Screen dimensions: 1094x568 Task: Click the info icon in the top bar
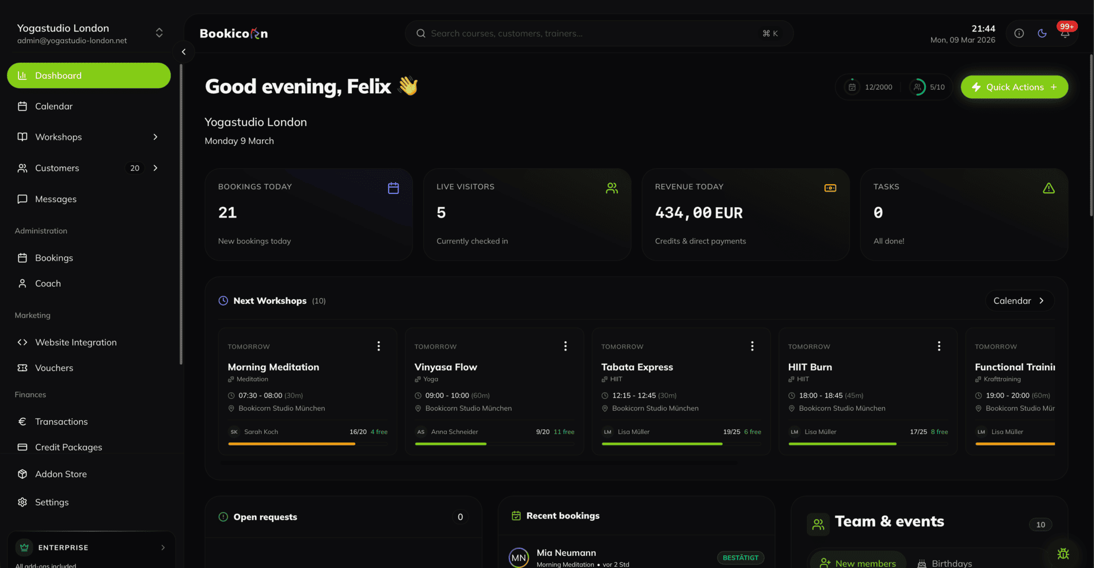1019,33
